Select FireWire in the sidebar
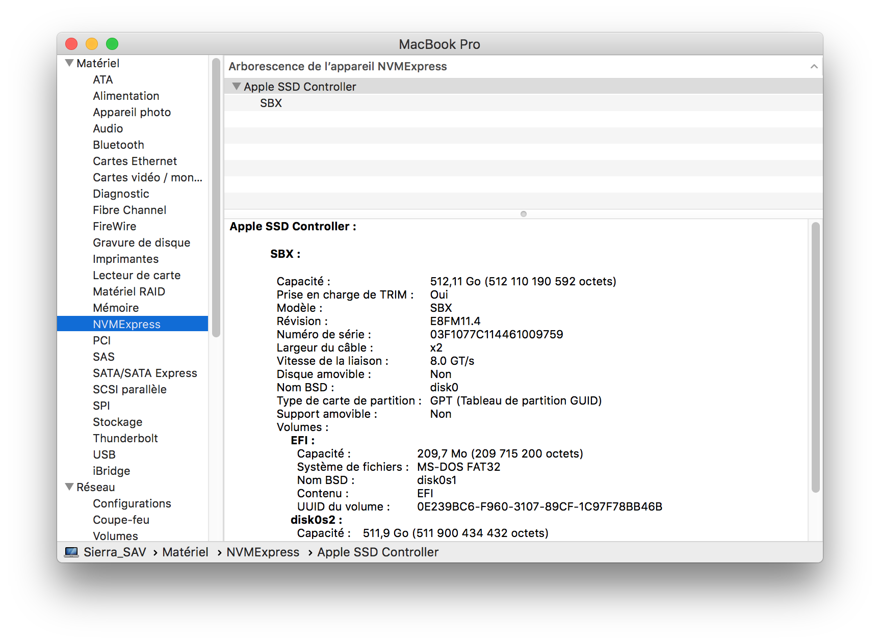The width and height of the screenshot is (880, 644). point(114,226)
